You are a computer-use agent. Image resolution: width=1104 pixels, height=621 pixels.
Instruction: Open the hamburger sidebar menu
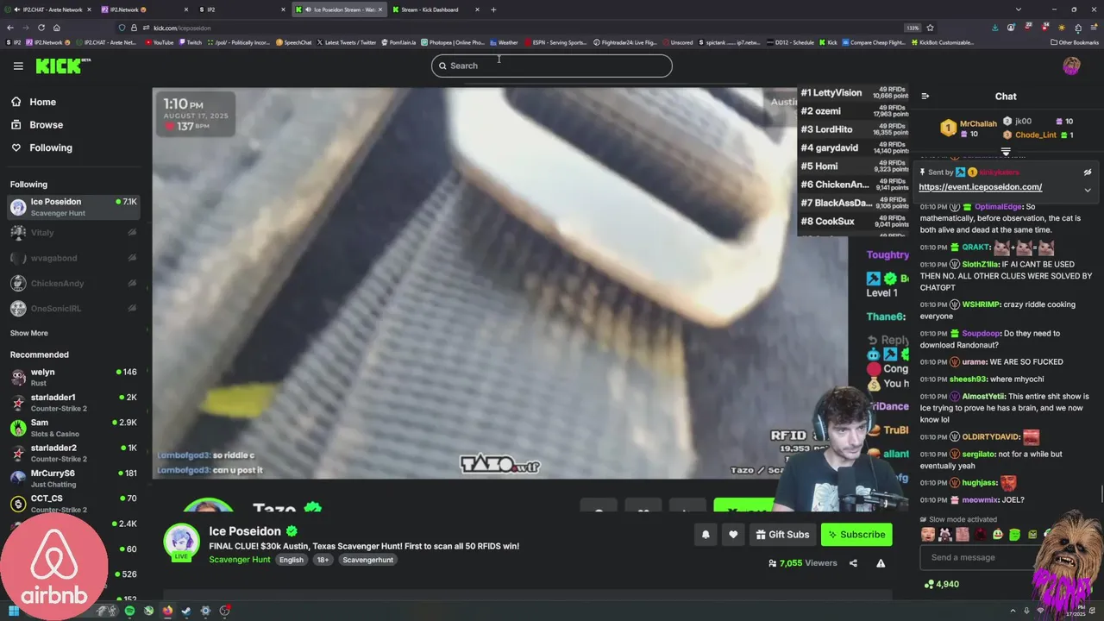coord(18,66)
